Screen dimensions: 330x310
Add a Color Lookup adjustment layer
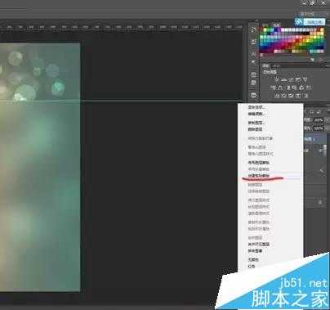(x=309, y=88)
